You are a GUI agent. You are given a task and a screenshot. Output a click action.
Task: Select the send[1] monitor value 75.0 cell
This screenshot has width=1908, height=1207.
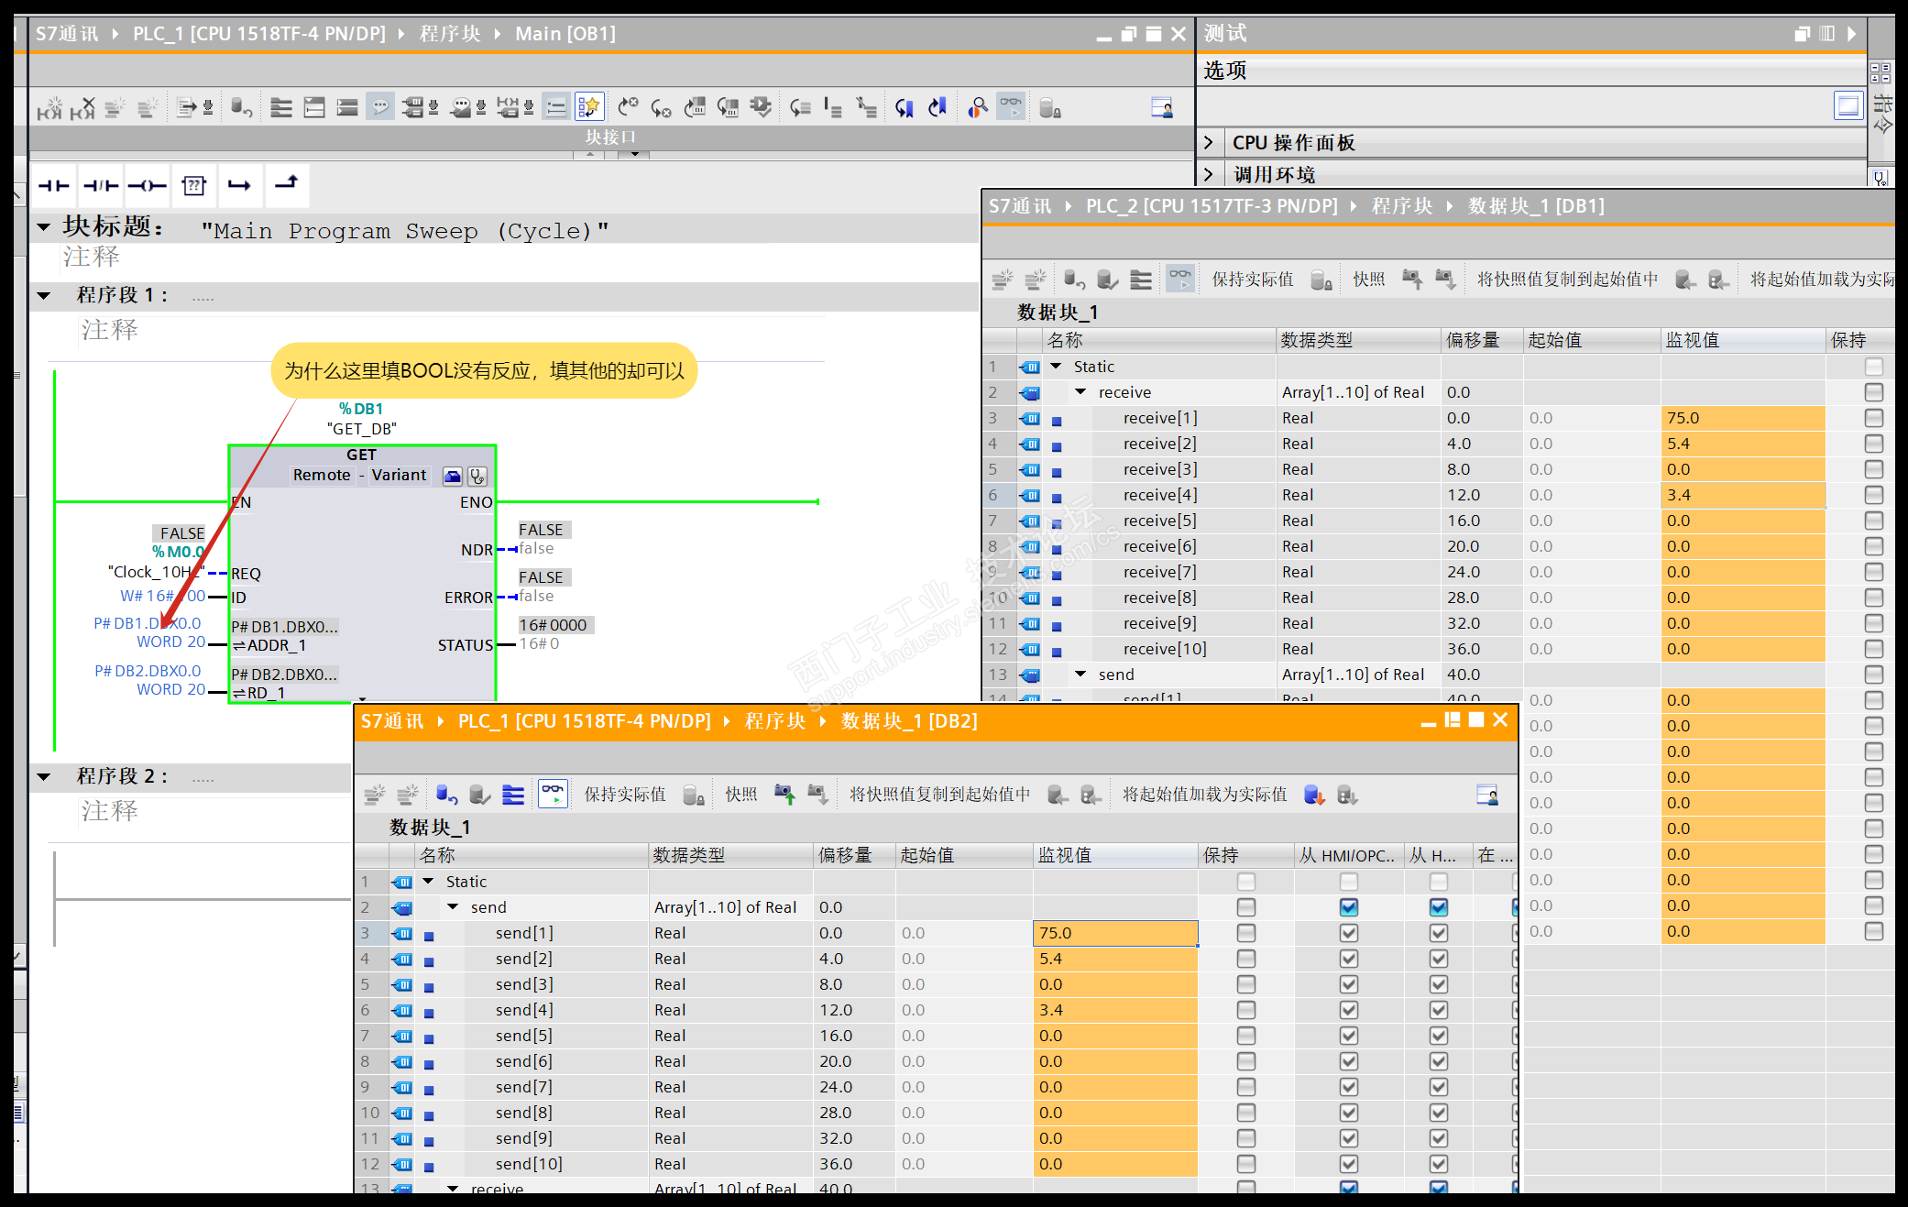[x=1114, y=933]
